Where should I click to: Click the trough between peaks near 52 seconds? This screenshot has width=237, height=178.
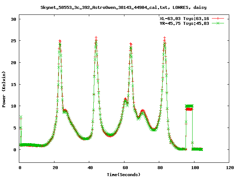coord(110,135)
